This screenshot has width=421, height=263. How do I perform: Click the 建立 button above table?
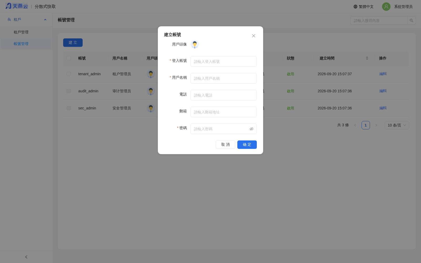pos(73,43)
